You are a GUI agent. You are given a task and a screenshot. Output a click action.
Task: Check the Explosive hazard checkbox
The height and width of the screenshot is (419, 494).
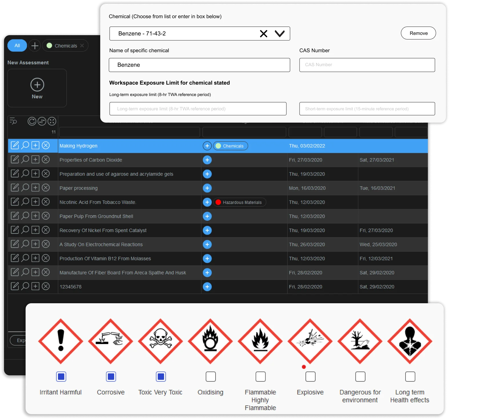[x=310, y=377]
